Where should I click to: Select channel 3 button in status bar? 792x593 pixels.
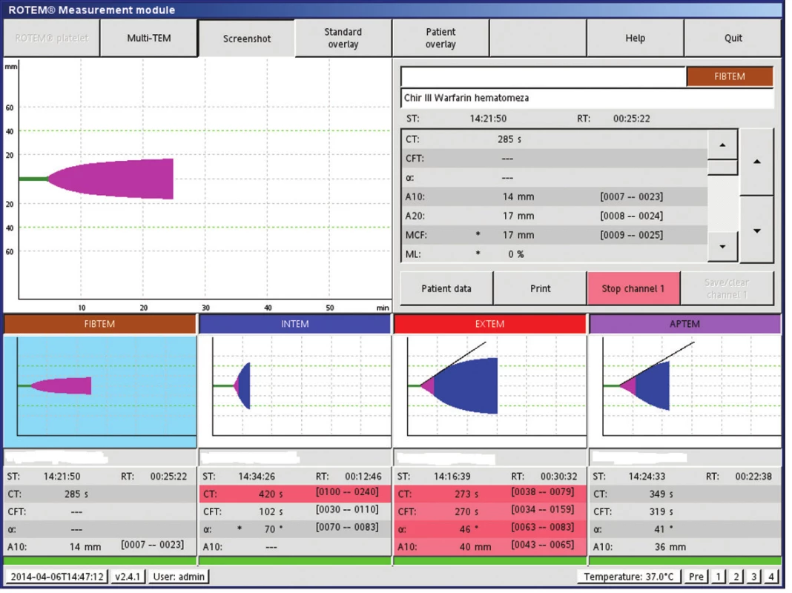[x=753, y=577]
